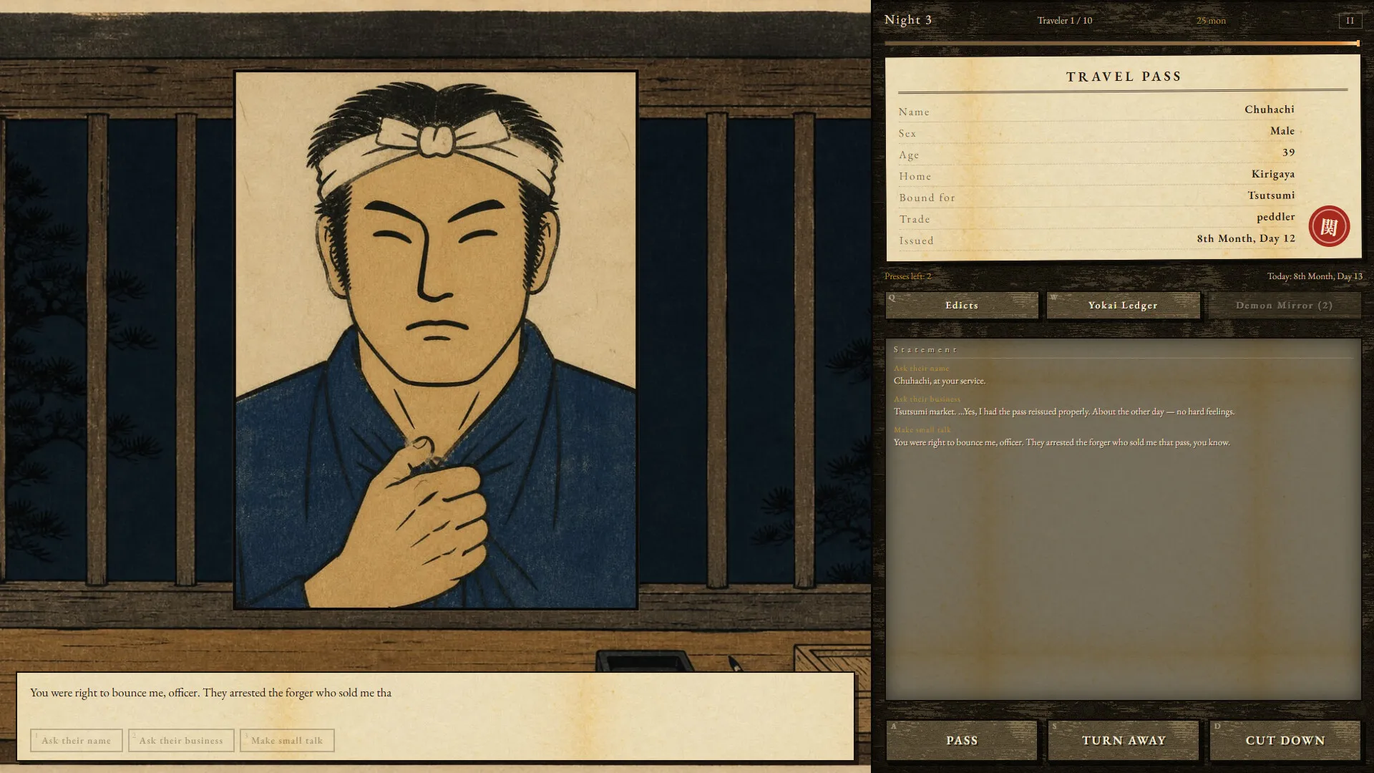Screen dimensions: 1374x773
Task: Click the Age value 39
Action: 1288,152
